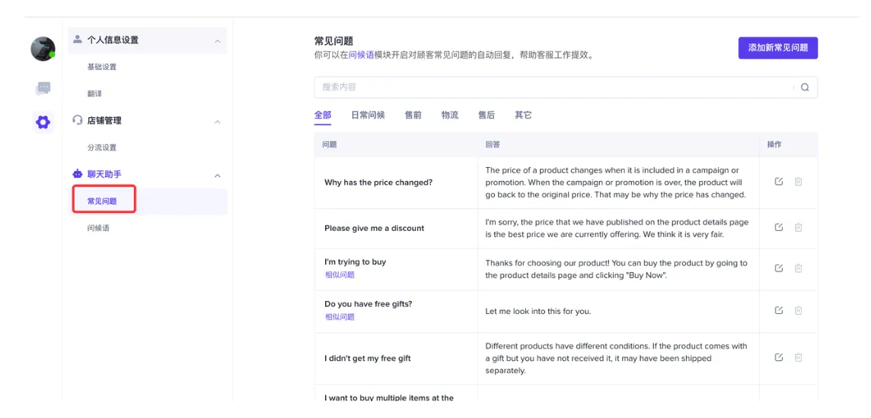Click the person icon beside 个人信息设置
Image resolution: width=871 pixels, height=418 pixels.
point(78,40)
